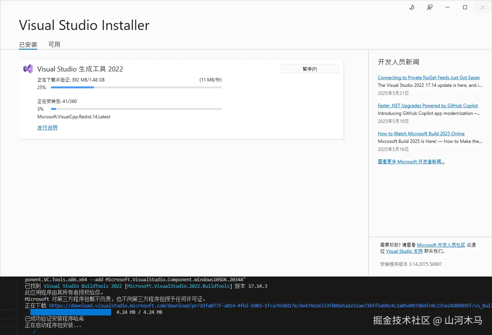This screenshot has height=335, width=492.
Task: Click the Visual Studio 生成工具 2022 title
Action: (x=80, y=69)
